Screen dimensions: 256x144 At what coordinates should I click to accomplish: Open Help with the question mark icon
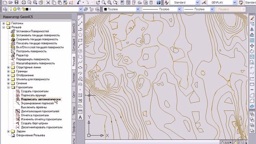(x=158, y=2)
